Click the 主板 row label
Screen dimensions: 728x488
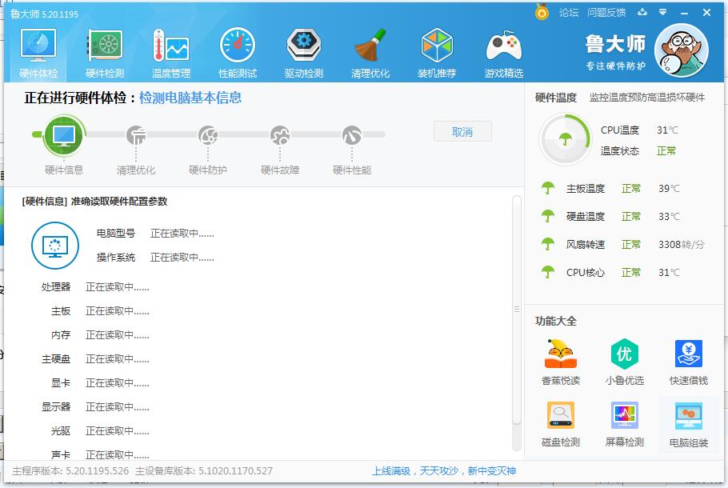(61, 311)
